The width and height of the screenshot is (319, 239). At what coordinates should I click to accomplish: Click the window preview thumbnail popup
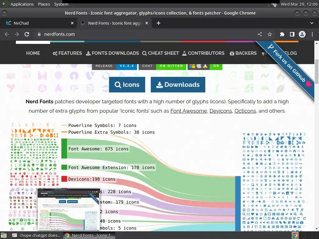click(x=69, y=209)
